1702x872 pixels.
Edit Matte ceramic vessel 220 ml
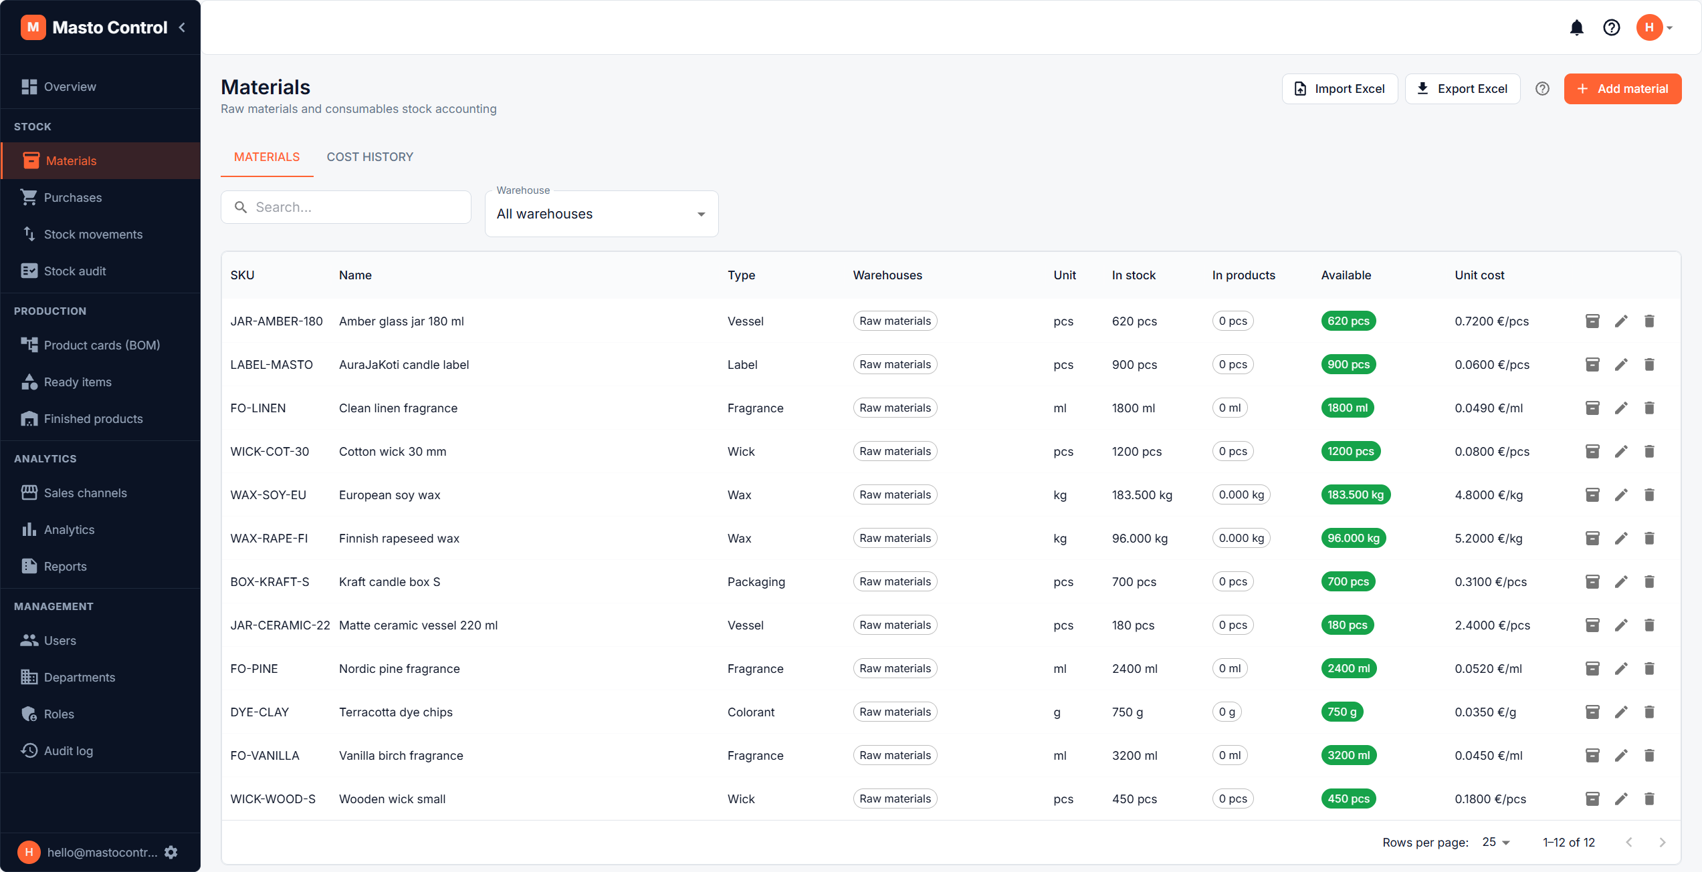(x=1621, y=625)
